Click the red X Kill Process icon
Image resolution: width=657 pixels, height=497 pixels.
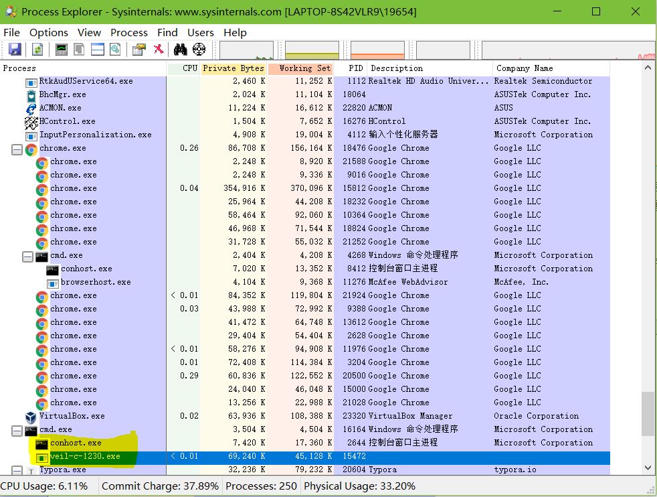[159, 49]
